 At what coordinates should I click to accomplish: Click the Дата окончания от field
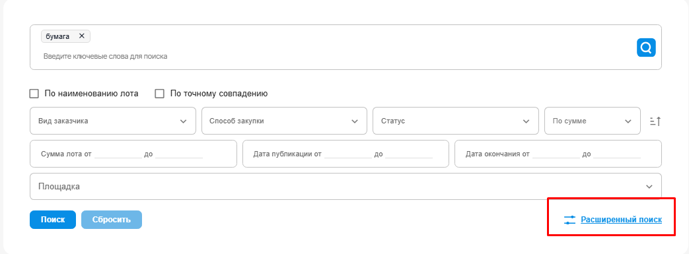pyautogui.click(x=556, y=154)
